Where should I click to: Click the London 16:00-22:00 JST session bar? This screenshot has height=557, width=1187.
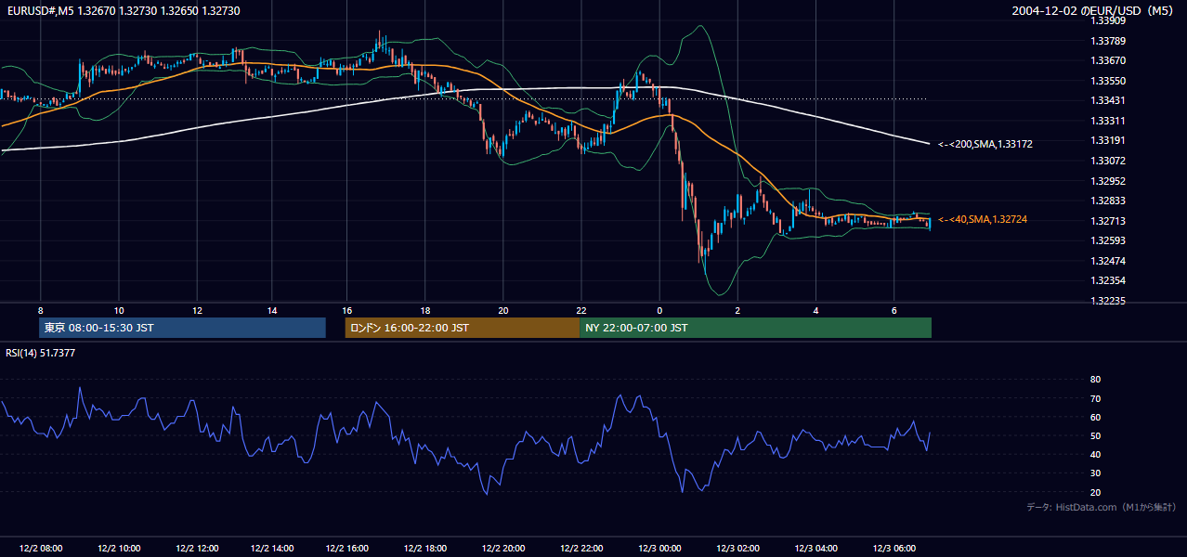462,328
